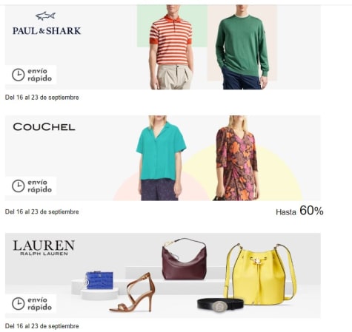Viewport: 352px width, 332px height.
Task: Open the Lauren Ralph Lauren logo
Action: [44, 248]
